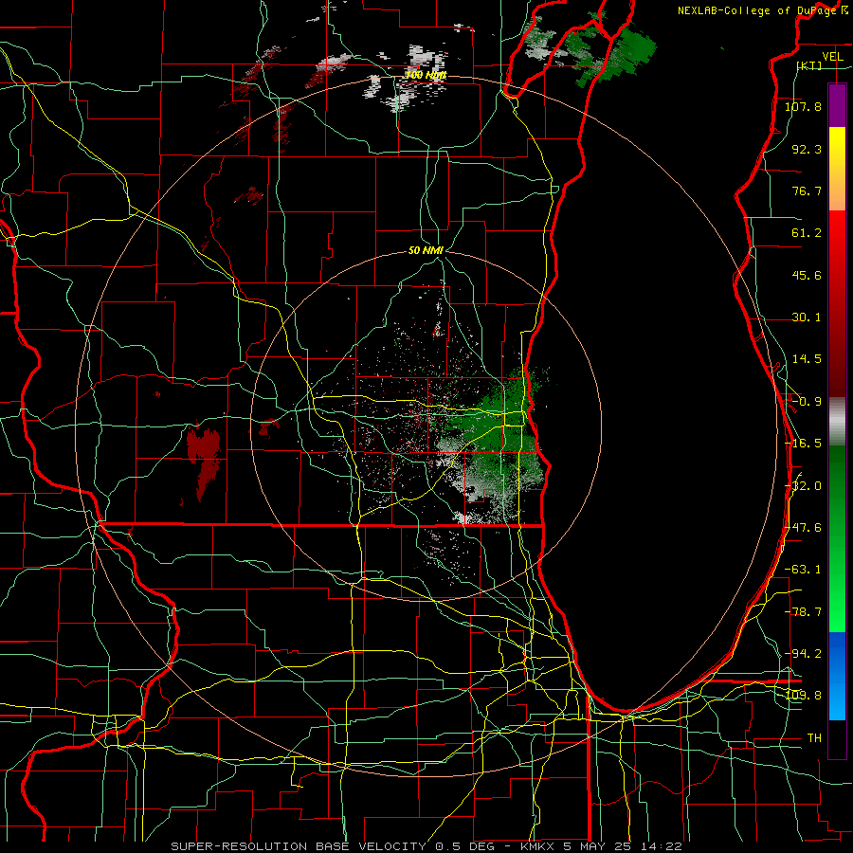This screenshot has height=853, width=853.
Task: Click the 14.5 value on velocity scale
Action: pos(807,359)
